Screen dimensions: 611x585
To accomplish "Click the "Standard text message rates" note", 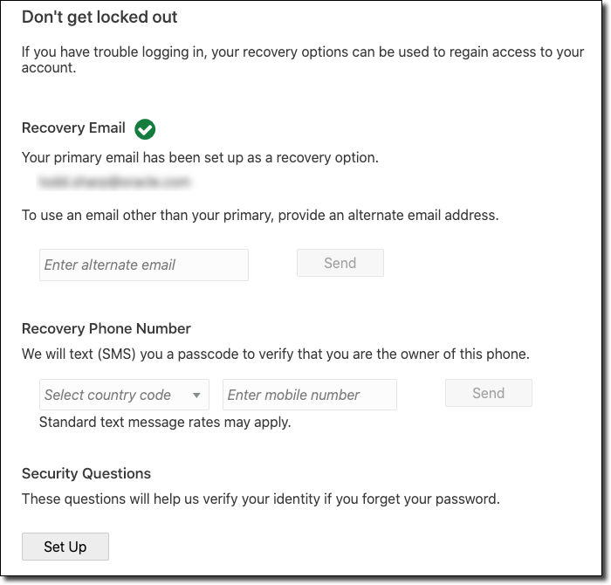I will click(165, 423).
